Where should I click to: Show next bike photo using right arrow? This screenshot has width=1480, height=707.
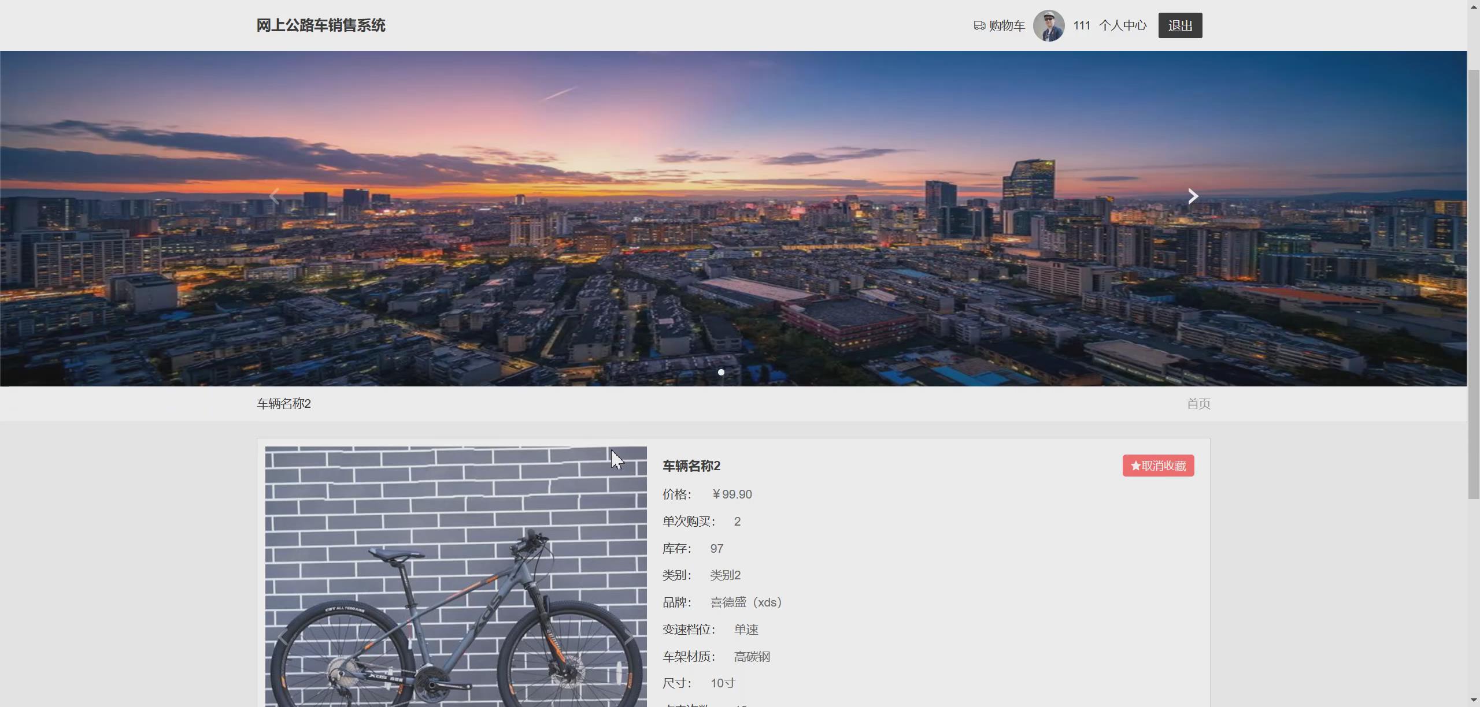629,638
